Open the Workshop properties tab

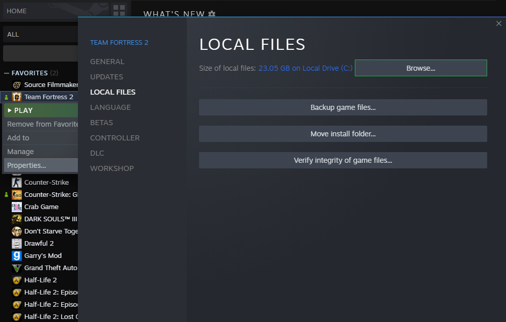[x=111, y=168]
